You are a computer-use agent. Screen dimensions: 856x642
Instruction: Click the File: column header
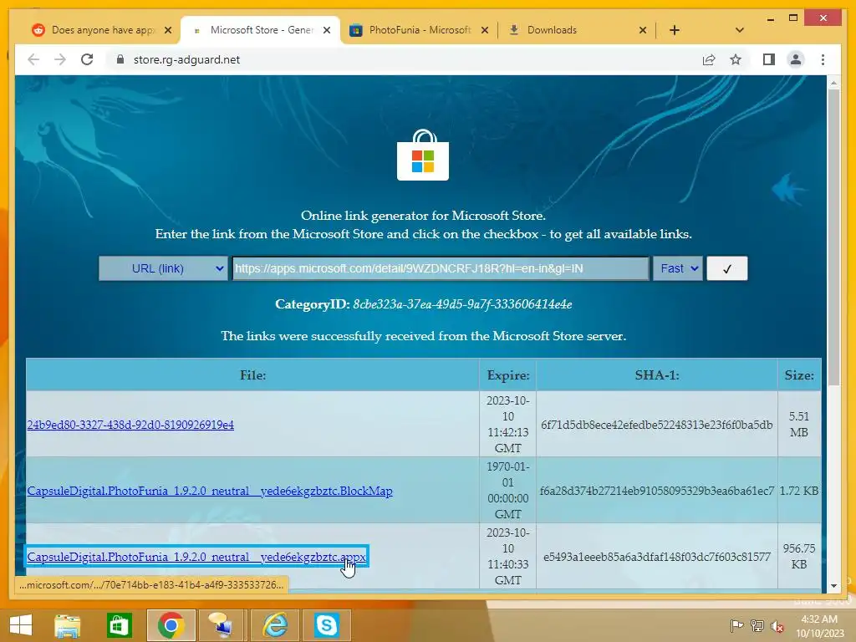pos(252,375)
